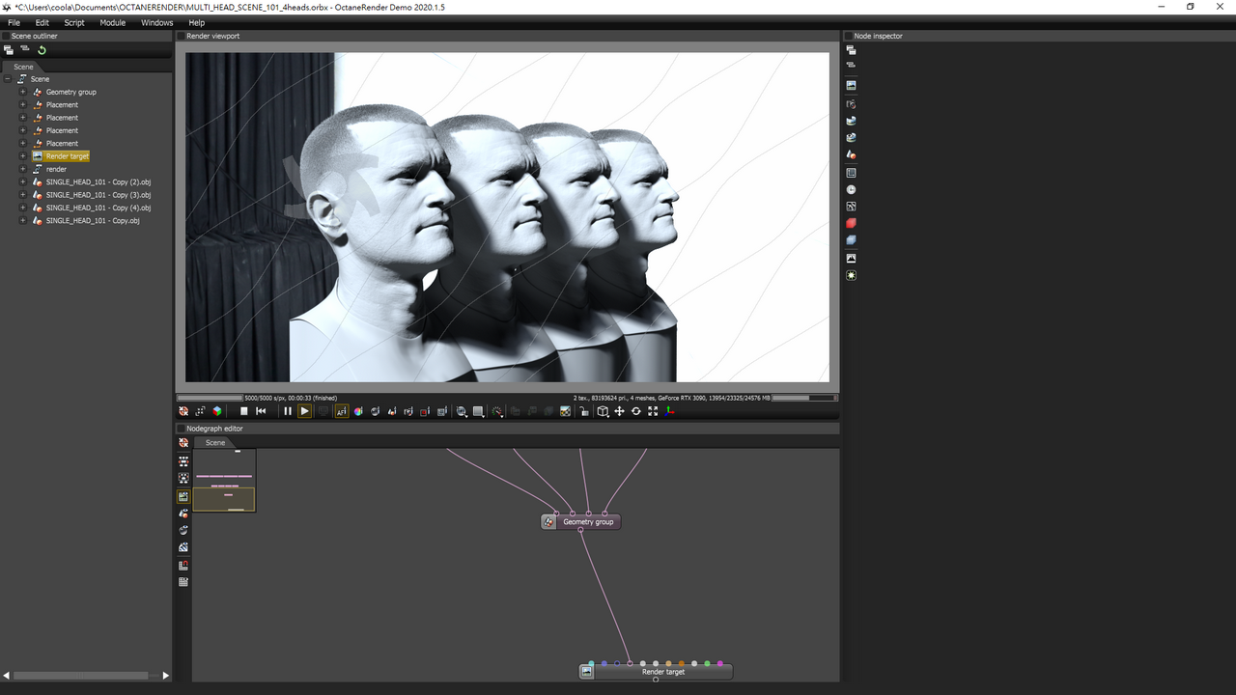Image resolution: width=1236 pixels, height=695 pixels.
Task: Click the red render region icon
Action: (x=424, y=411)
